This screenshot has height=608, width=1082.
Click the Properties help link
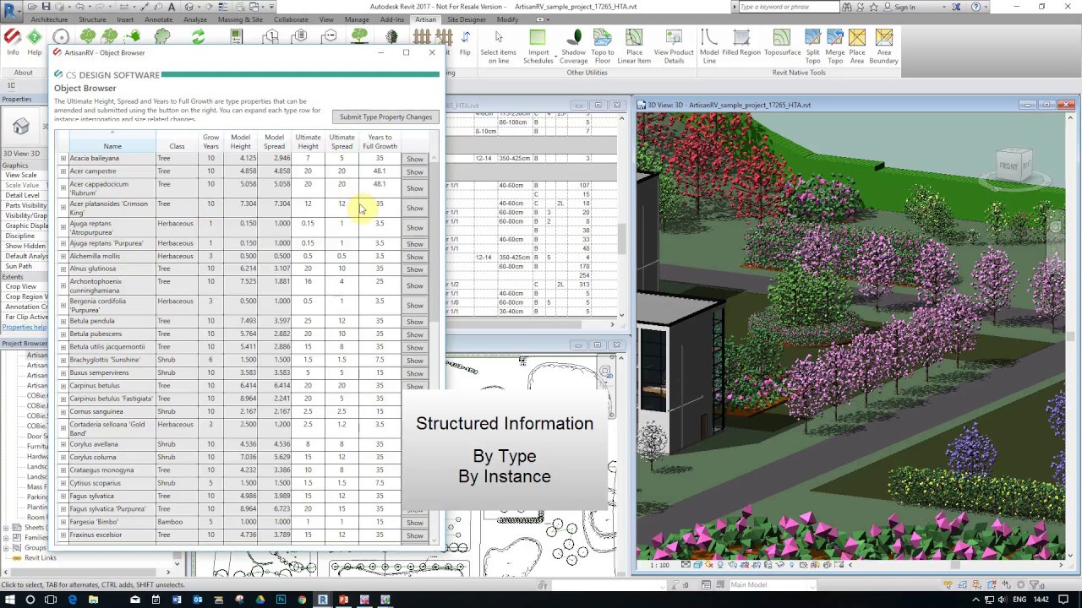pos(25,328)
